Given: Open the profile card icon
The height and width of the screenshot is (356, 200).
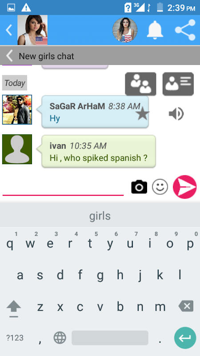Looking at the screenshot, I should (178, 84).
